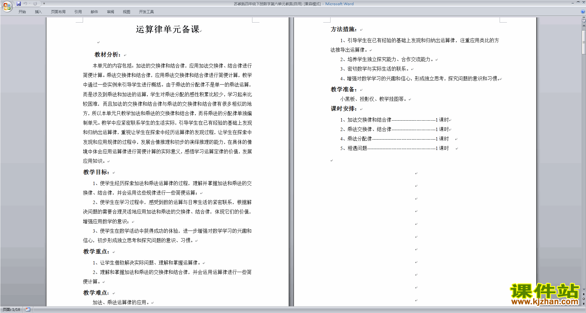Click the Next Page double-arrow button

[584, 304]
